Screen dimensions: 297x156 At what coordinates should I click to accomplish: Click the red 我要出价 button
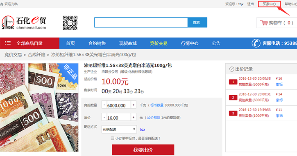[x=143, y=150]
